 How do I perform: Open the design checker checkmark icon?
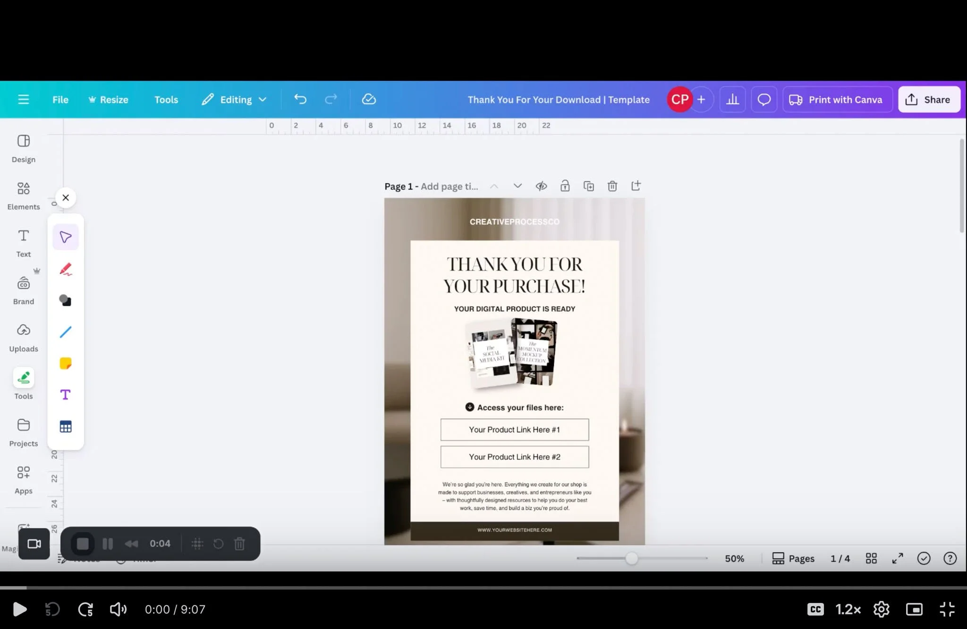[x=924, y=559]
